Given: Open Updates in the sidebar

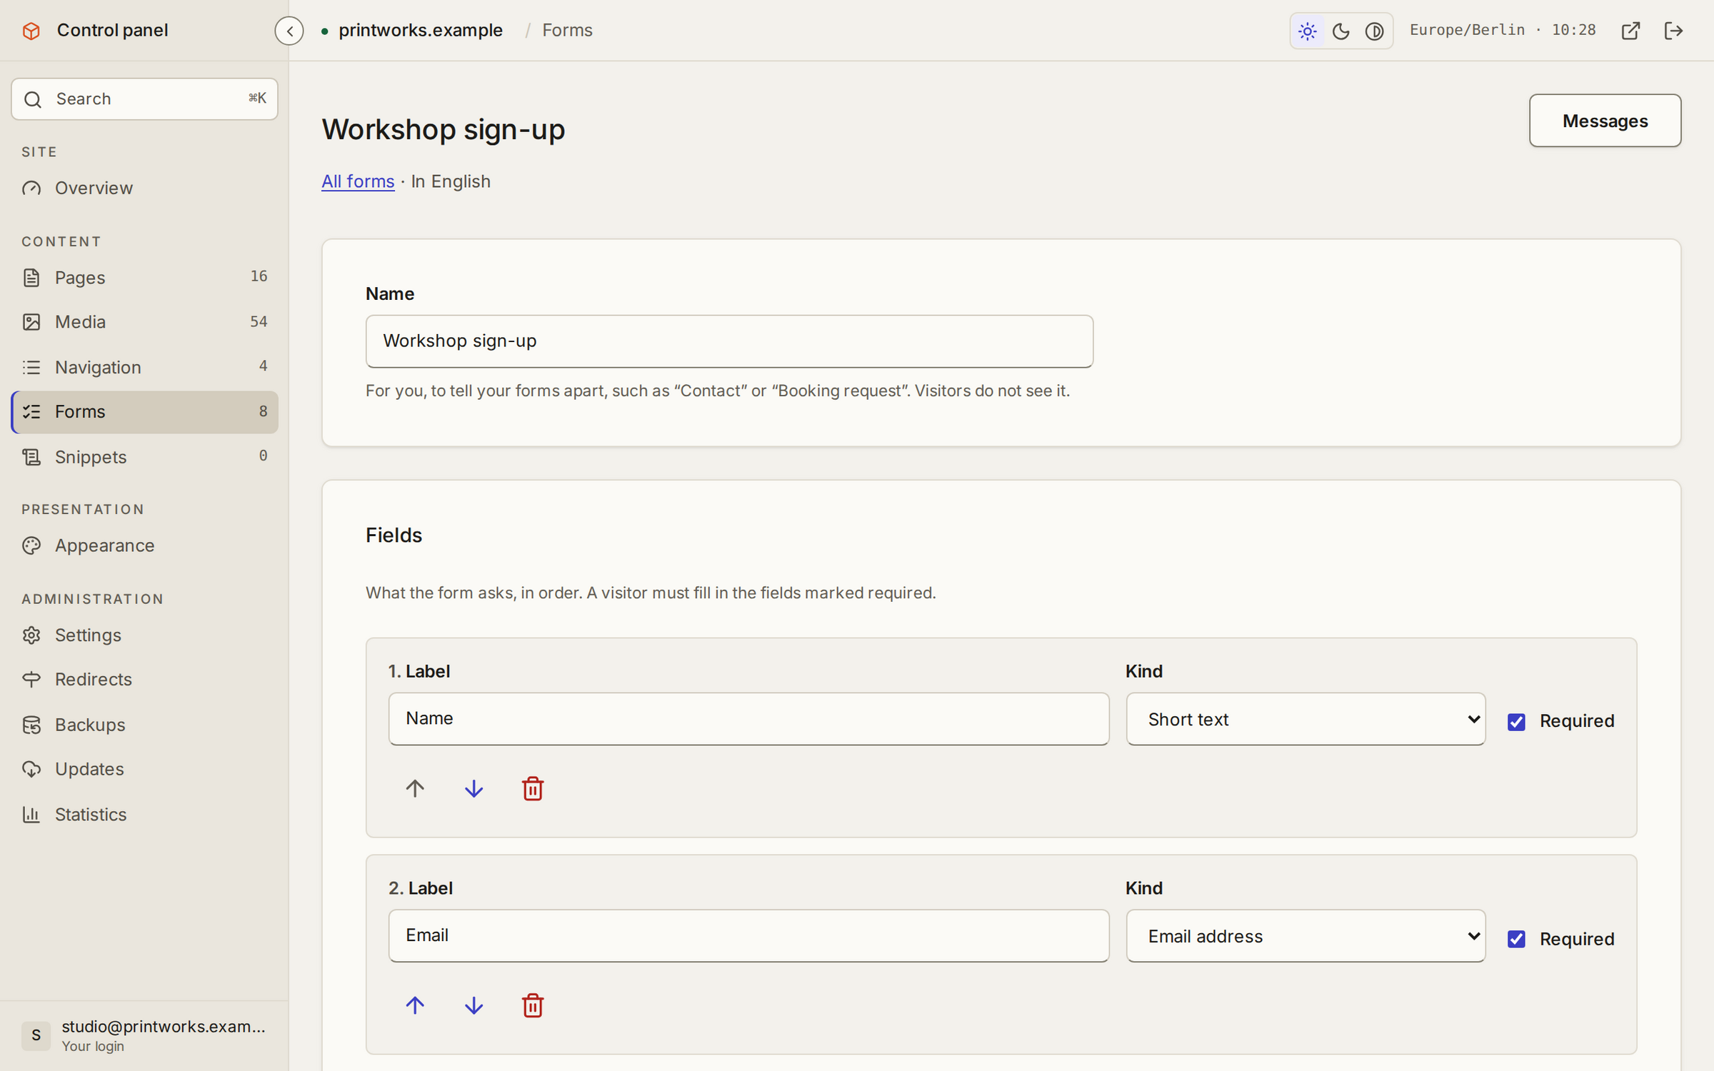Looking at the screenshot, I should click(x=144, y=769).
